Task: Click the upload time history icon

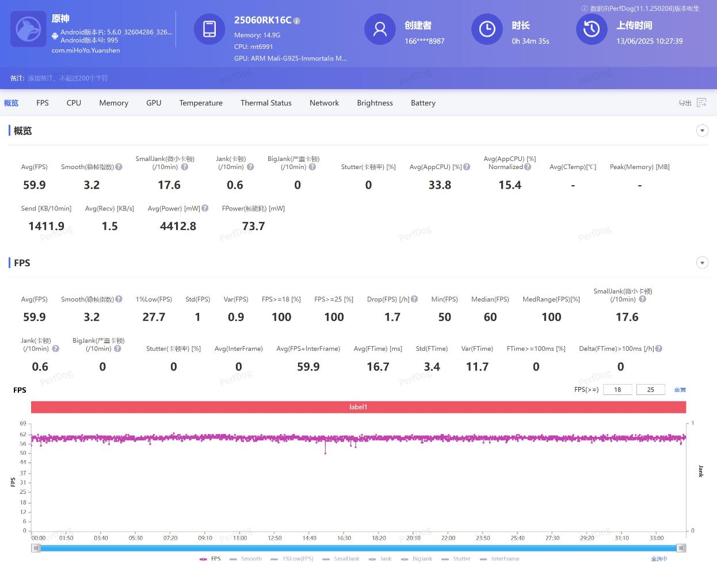Action: 592,29
